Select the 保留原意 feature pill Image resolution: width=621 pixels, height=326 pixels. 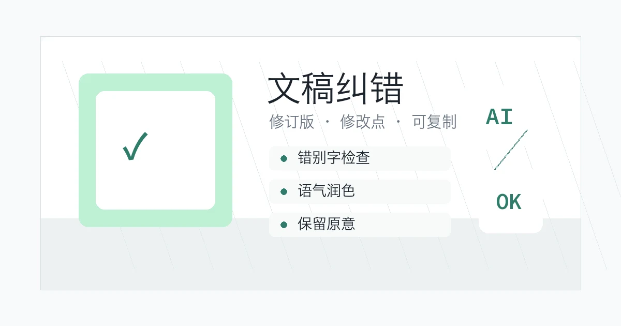click(x=360, y=225)
